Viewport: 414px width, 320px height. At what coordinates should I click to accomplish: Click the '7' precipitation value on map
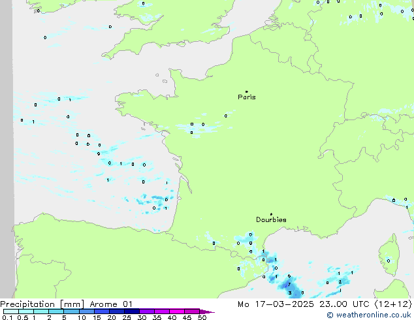289,284
